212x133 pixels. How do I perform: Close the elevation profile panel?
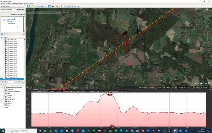coord(211,90)
